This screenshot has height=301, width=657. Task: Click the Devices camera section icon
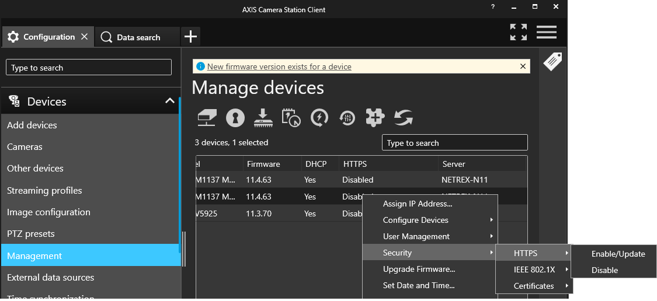pos(15,101)
